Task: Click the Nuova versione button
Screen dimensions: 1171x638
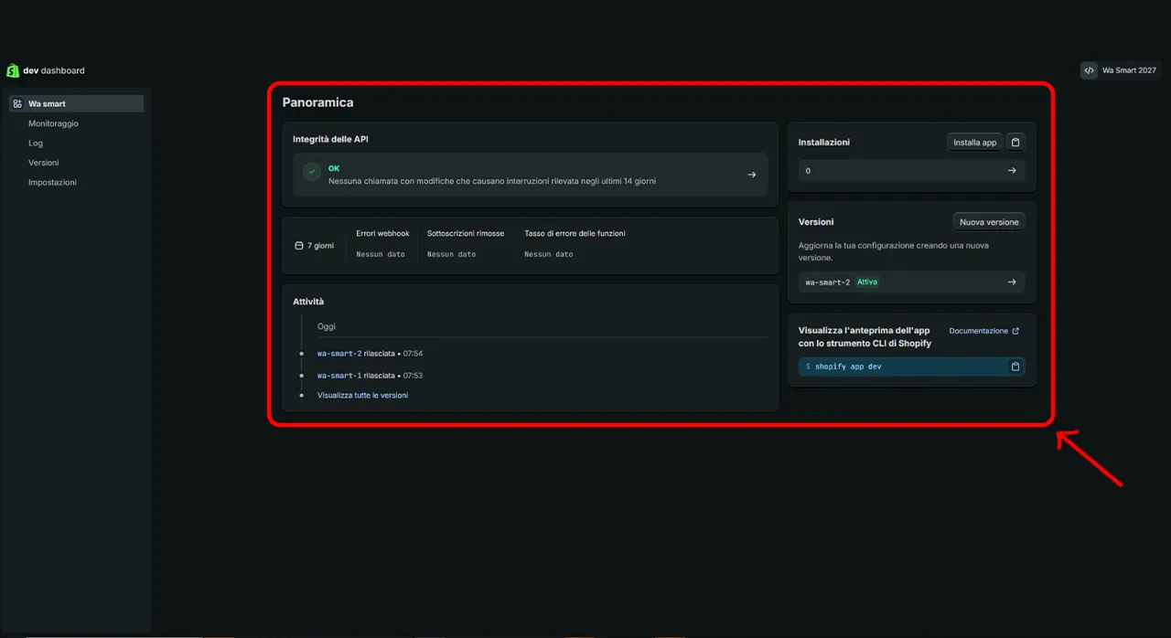Action: click(x=988, y=222)
